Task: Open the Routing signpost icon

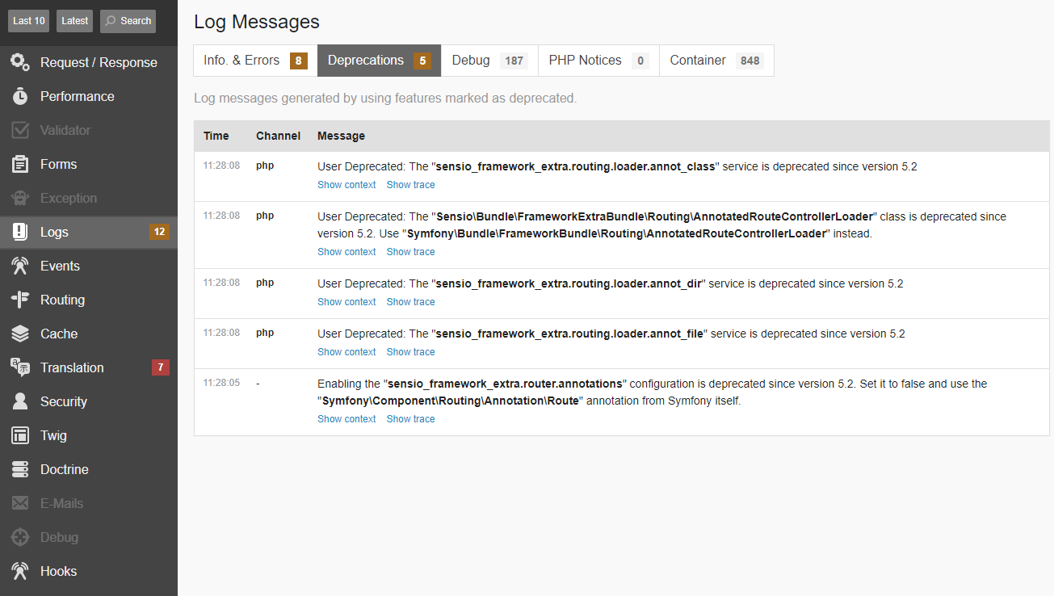Action: pyautogui.click(x=20, y=300)
